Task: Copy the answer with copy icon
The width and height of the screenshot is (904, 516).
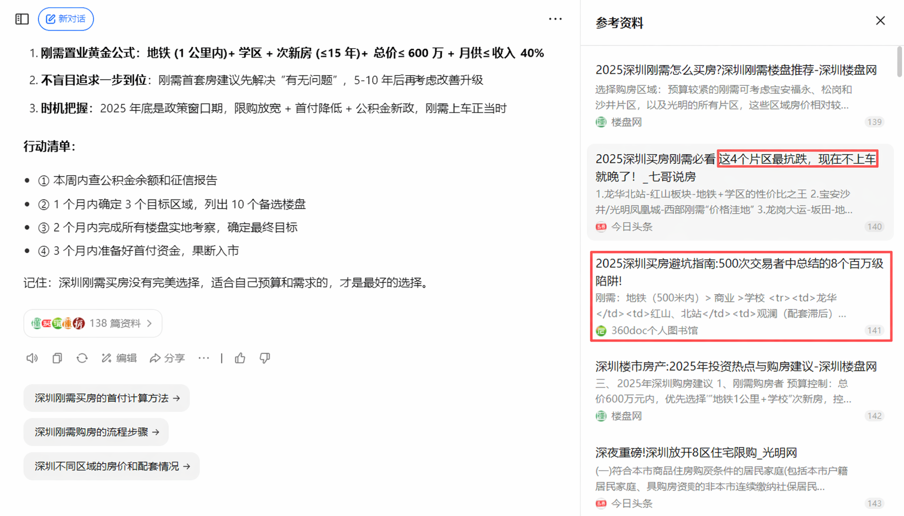Action: (57, 358)
